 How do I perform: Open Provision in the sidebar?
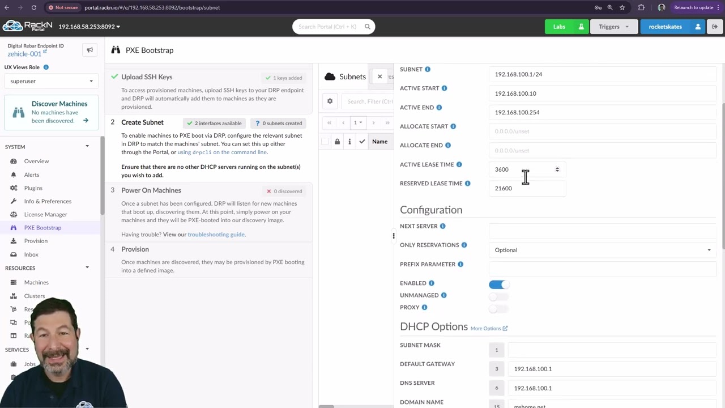point(36,241)
